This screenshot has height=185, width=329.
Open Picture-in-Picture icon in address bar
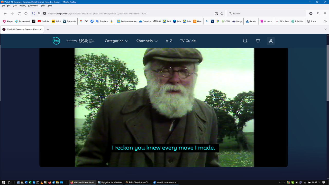point(216,14)
